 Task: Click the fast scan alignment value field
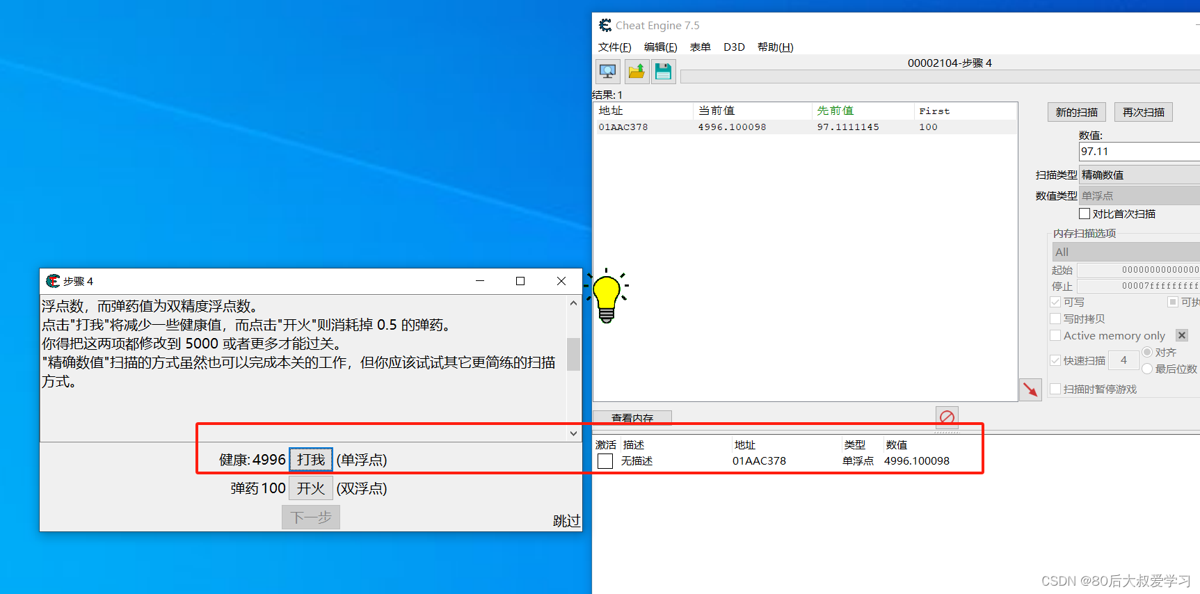pos(1123,360)
